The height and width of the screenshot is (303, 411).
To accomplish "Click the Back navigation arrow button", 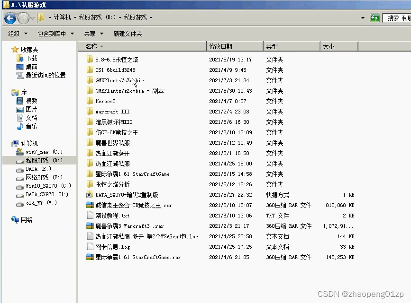I will coord(10,18).
